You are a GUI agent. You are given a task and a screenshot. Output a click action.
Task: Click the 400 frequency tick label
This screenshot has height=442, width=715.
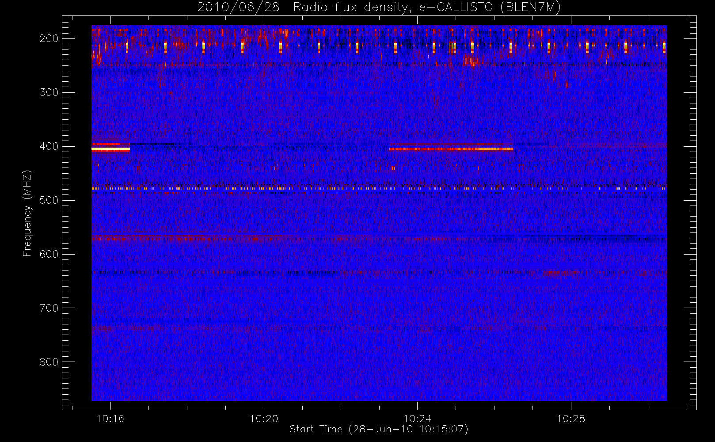49,146
